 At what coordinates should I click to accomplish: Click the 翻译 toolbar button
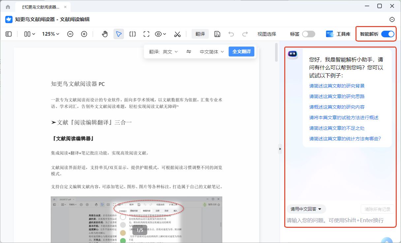point(200,34)
